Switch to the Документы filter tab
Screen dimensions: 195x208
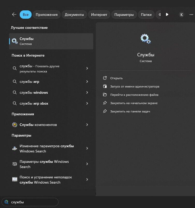coord(74,15)
